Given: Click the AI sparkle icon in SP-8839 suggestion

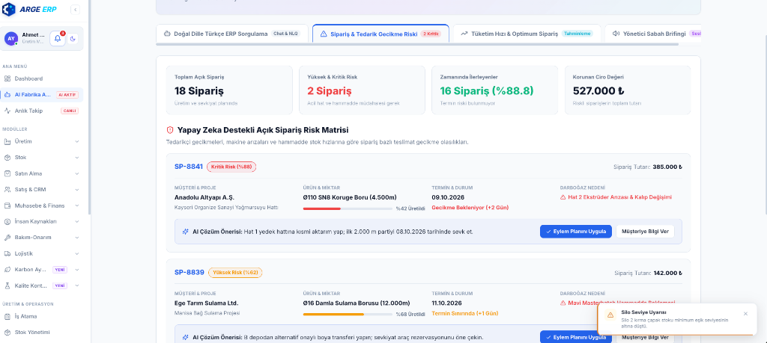Looking at the screenshot, I should pyautogui.click(x=186, y=337).
